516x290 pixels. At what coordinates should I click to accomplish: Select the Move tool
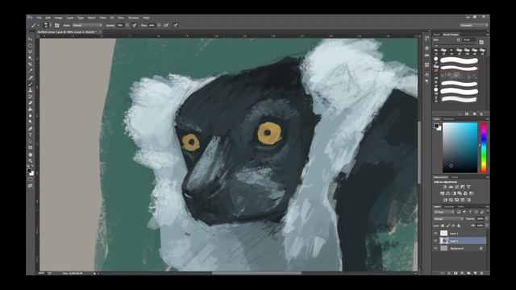[31, 39]
